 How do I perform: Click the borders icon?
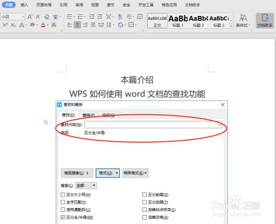tap(131, 25)
